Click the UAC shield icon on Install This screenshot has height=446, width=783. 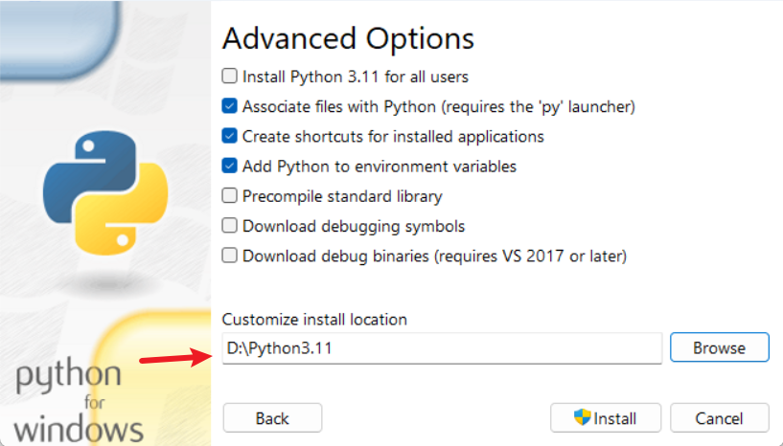pos(582,417)
